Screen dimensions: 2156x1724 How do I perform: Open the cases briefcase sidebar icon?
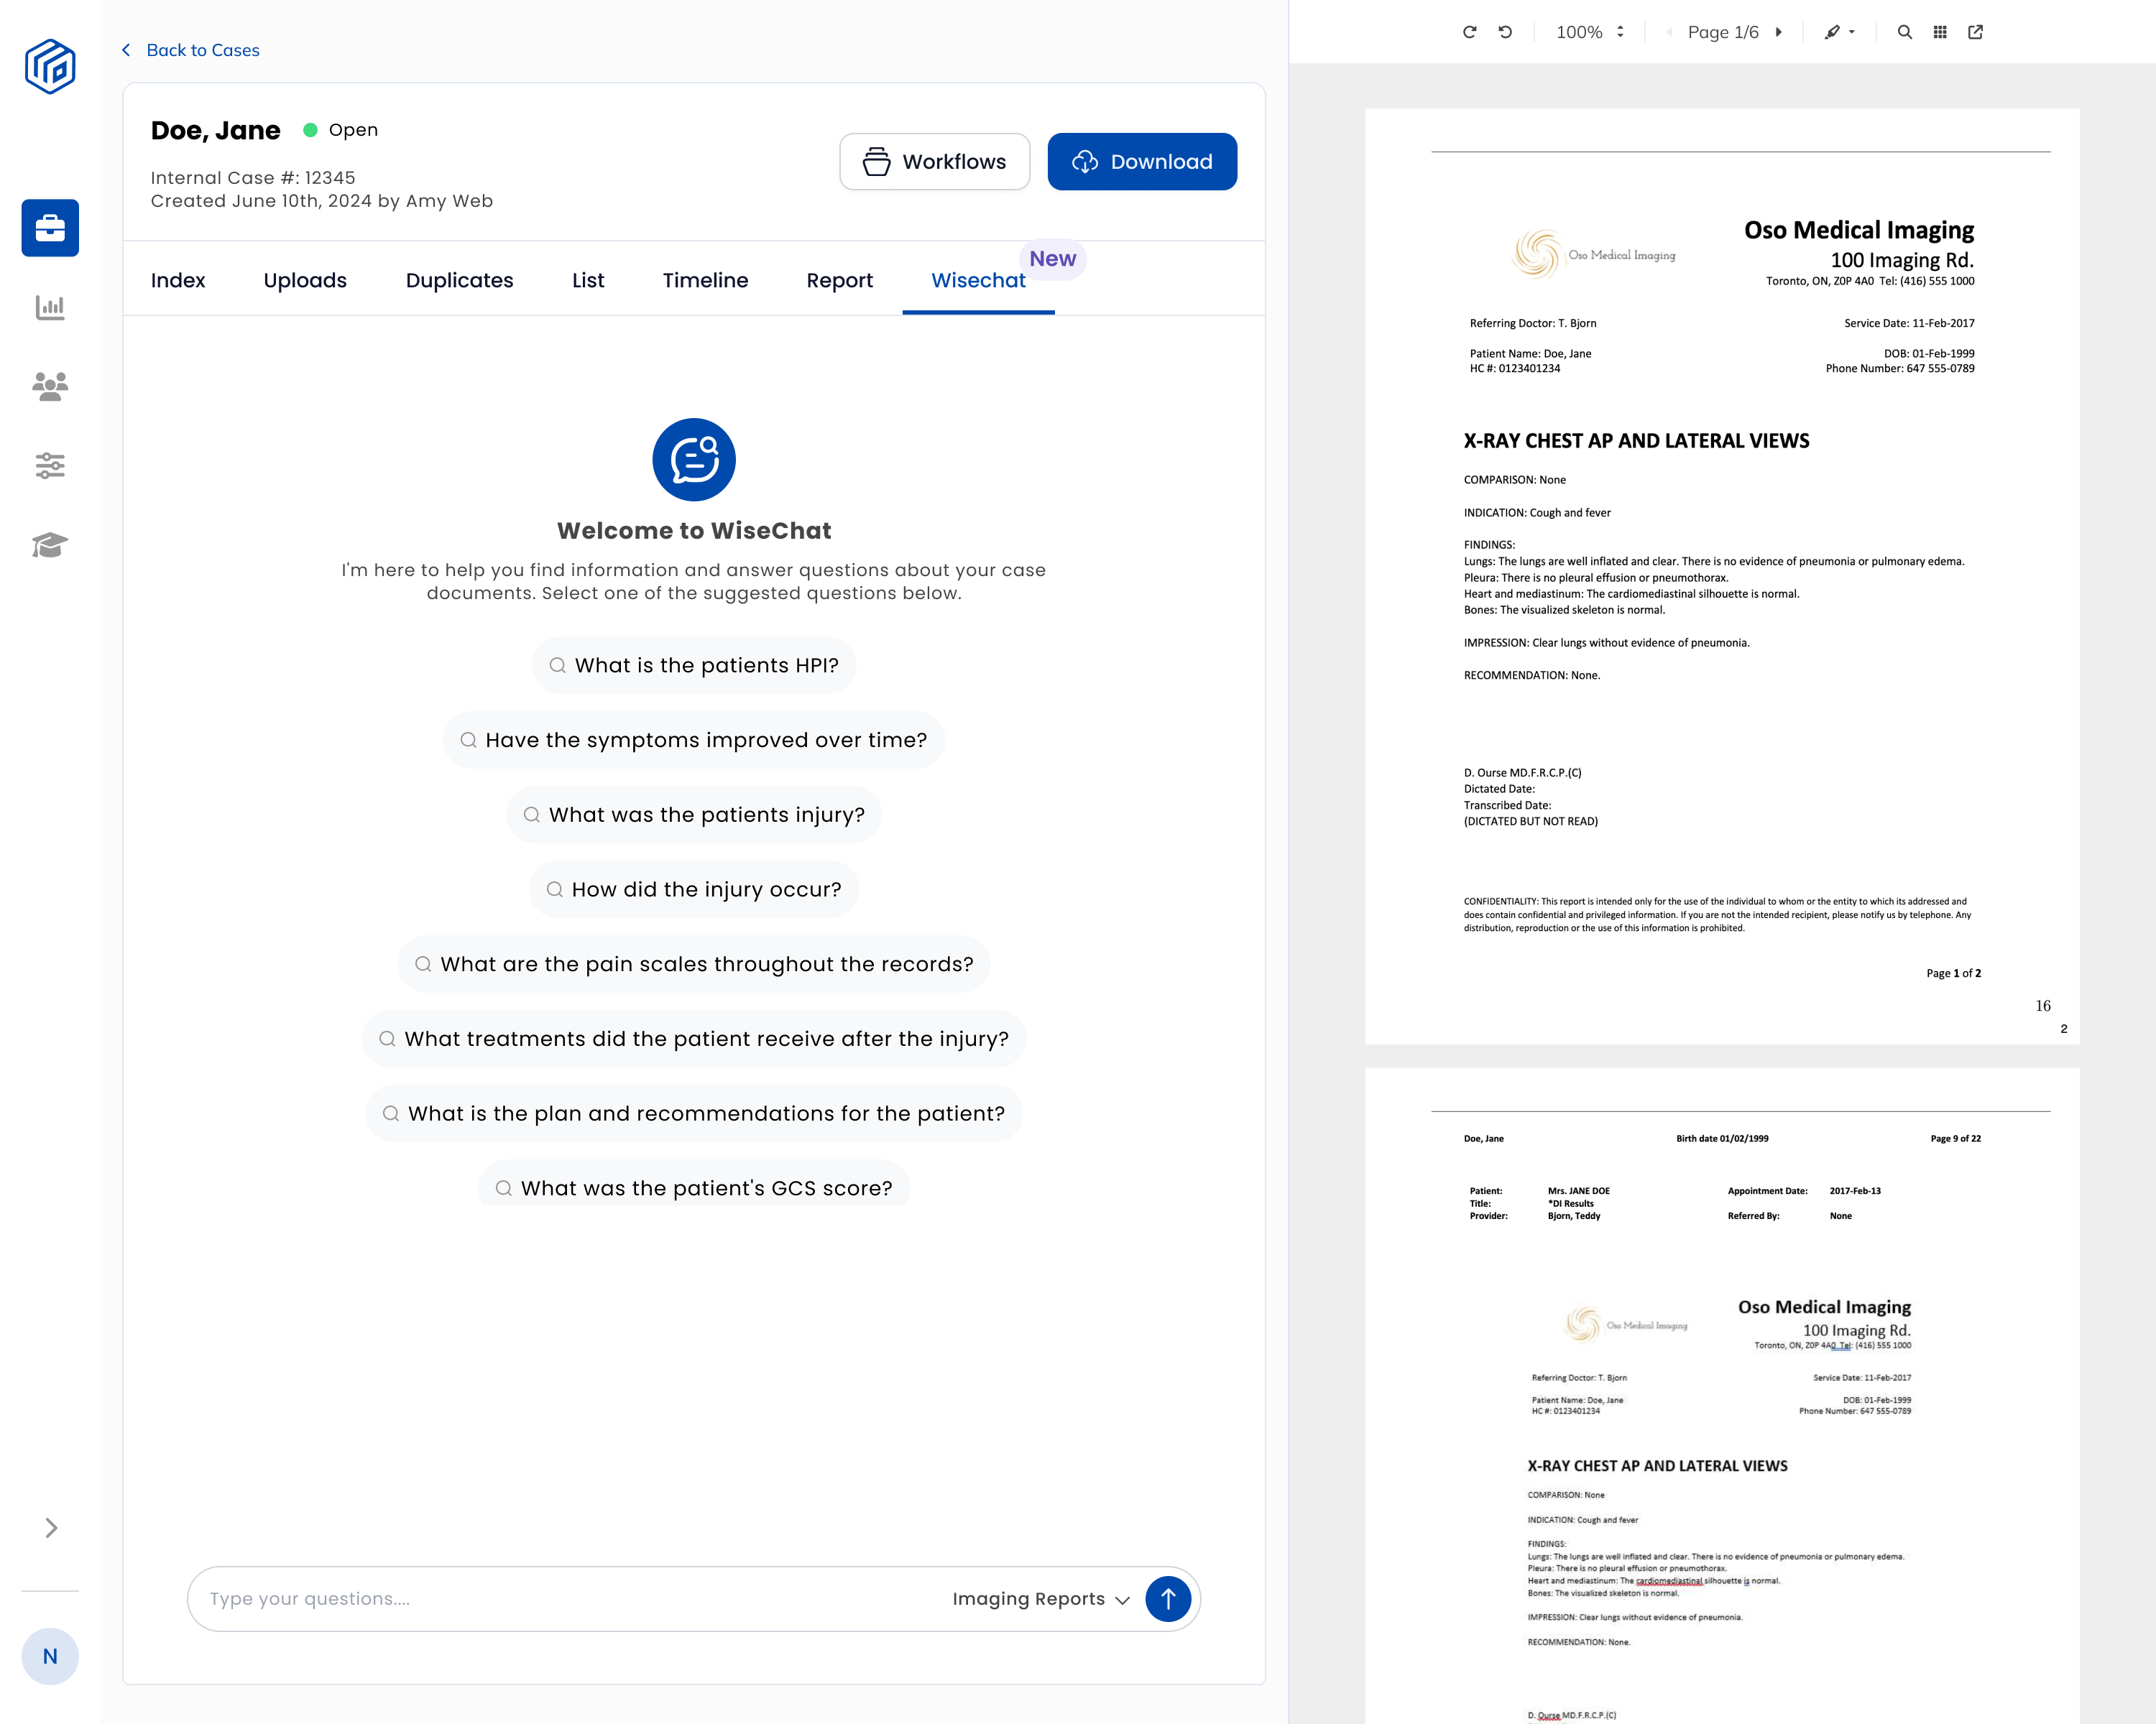click(x=50, y=228)
